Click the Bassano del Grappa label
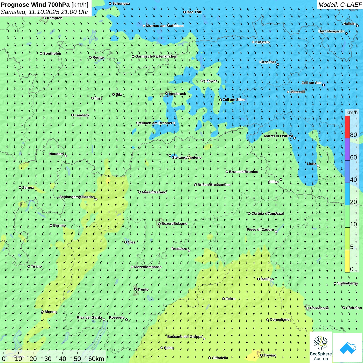The width and height of the screenshot is (363, 363). coord(185,337)
